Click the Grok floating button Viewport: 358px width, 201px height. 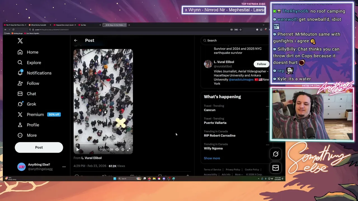point(275,154)
